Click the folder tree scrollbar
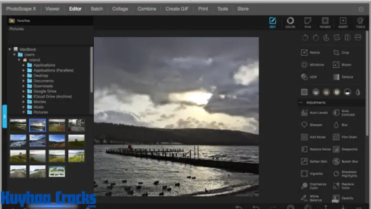This screenshot has height=209, width=371. [x=91, y=69]
